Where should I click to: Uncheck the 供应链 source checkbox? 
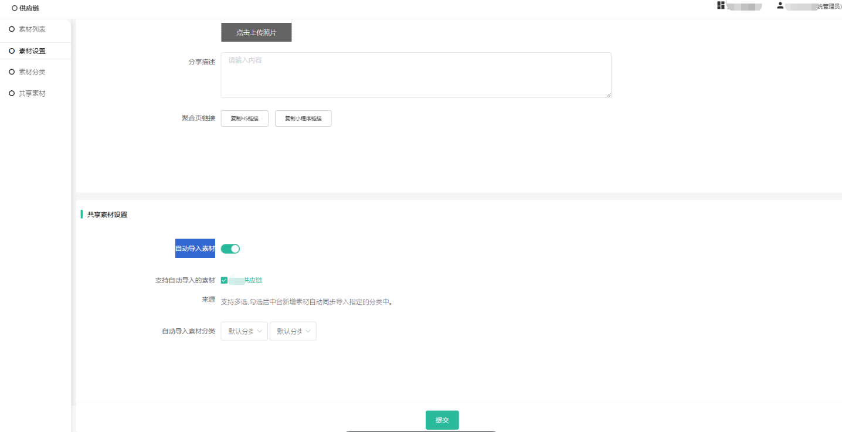coord(224,280)
